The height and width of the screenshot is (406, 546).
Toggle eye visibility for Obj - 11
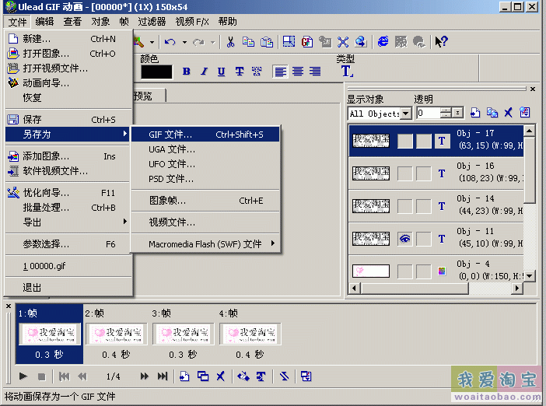tap(405, 239)
